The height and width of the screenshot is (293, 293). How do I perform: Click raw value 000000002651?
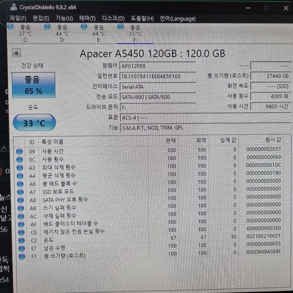tap(263, 149)
